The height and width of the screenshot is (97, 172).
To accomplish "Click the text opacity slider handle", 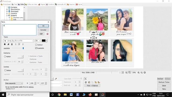I will point(23,48).
